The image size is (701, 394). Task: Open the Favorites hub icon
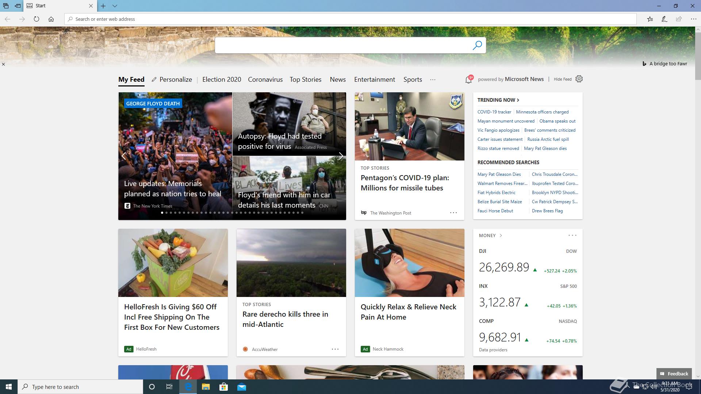pos(650,19)
